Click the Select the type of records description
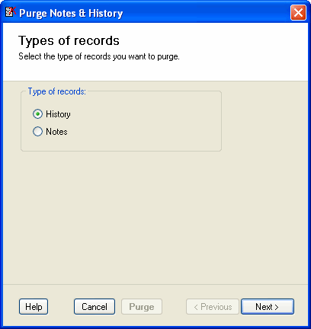311x329 pixels. pyautogui.click(x=99, y=56)
